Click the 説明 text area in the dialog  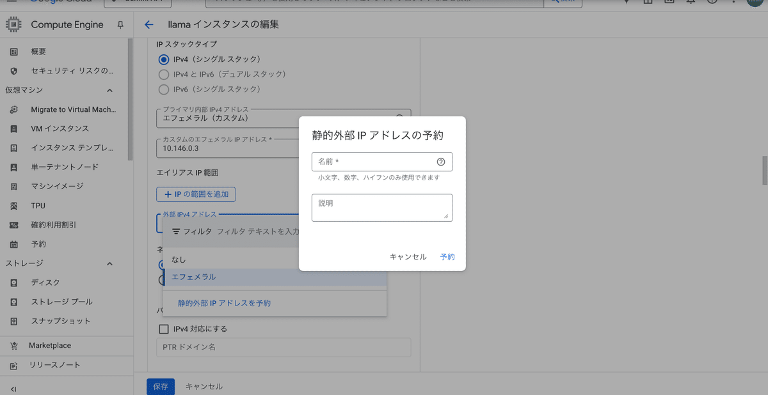tap(382, 207)
